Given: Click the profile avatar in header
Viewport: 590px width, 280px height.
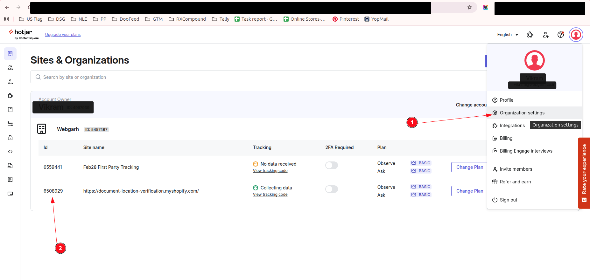Looking at the screenshot, I should point(576,35).
